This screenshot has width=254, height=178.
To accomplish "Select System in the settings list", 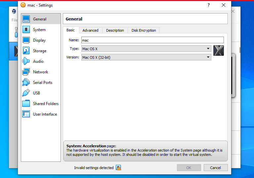I will click(41, 29).
